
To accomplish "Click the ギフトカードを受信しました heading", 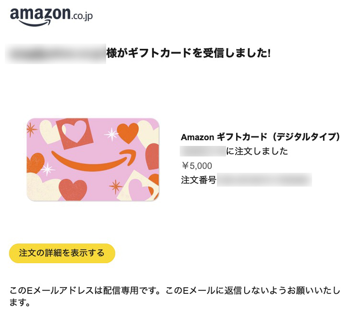I will click(x=188, y=54).
